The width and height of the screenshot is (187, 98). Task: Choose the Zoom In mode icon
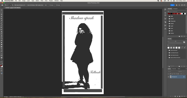[x=10, y=5]
